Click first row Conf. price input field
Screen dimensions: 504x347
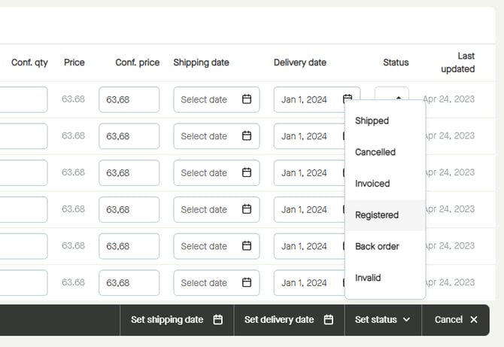pos(129,99)
